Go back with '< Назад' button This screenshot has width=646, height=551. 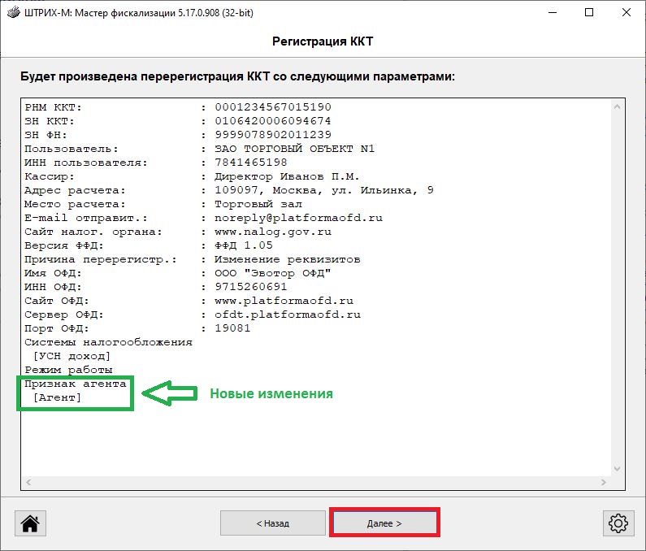(272, 523)
